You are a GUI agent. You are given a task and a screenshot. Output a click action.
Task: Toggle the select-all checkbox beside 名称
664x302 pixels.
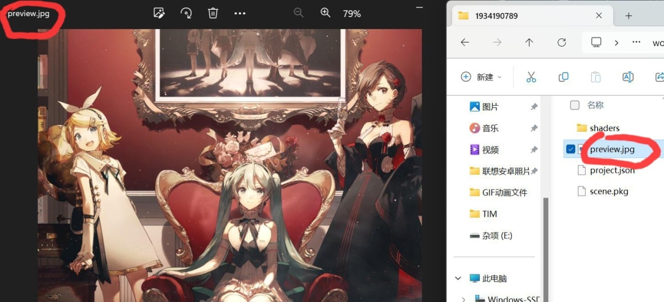click(574, 105)
